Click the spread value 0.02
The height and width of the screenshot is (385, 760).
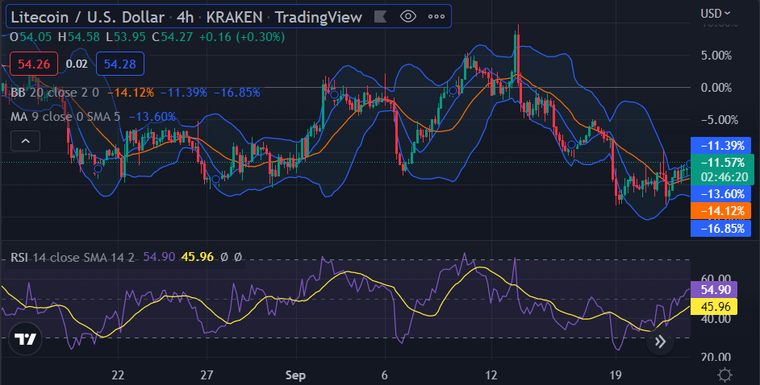point(77,64)
